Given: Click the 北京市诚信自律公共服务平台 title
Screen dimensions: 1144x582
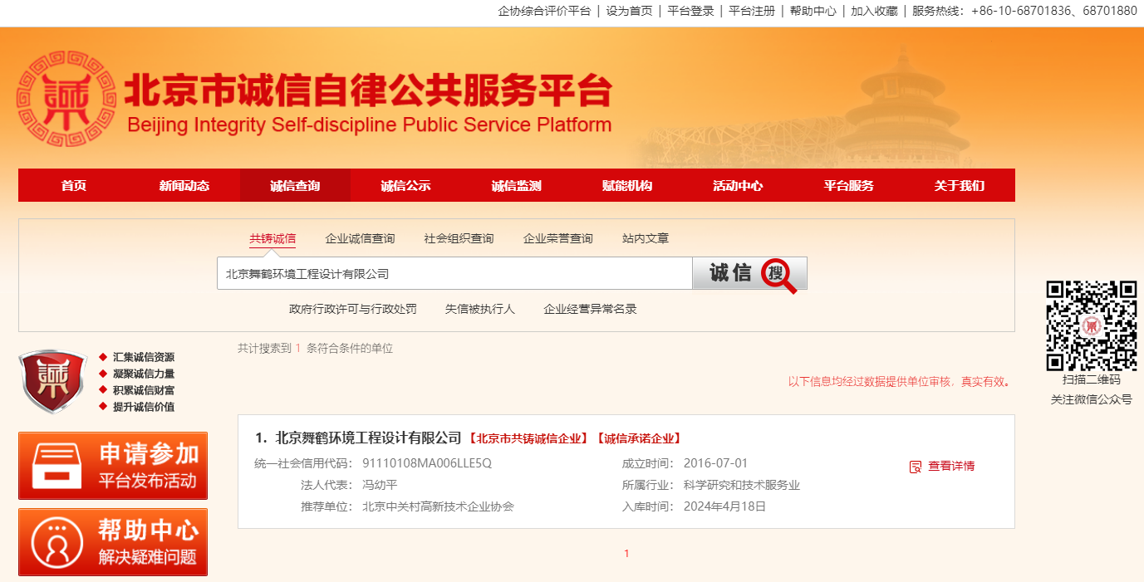Looking at the screenshot, I should click(x=368, y=90).
